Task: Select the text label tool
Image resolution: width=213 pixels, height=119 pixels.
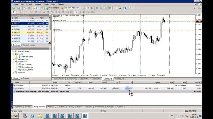Action: 48,12
